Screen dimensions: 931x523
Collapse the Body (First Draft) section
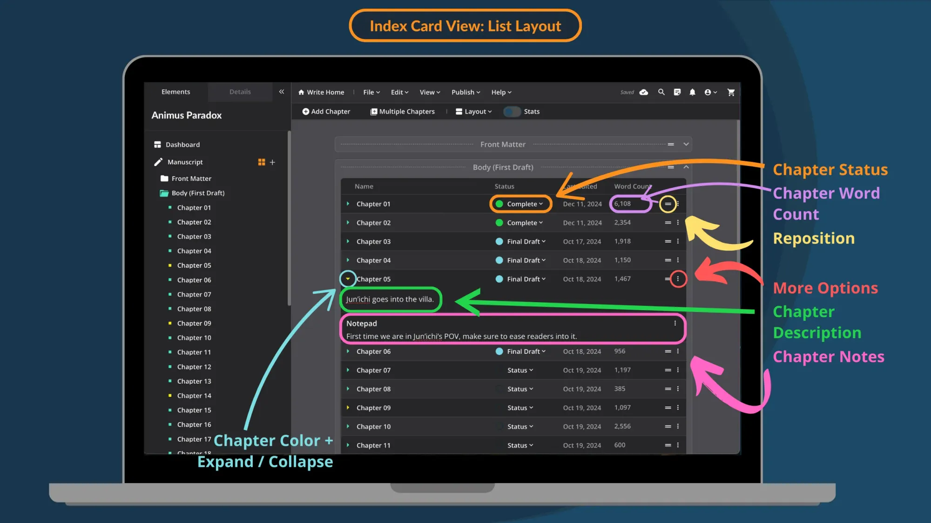[x=686, y=167]
